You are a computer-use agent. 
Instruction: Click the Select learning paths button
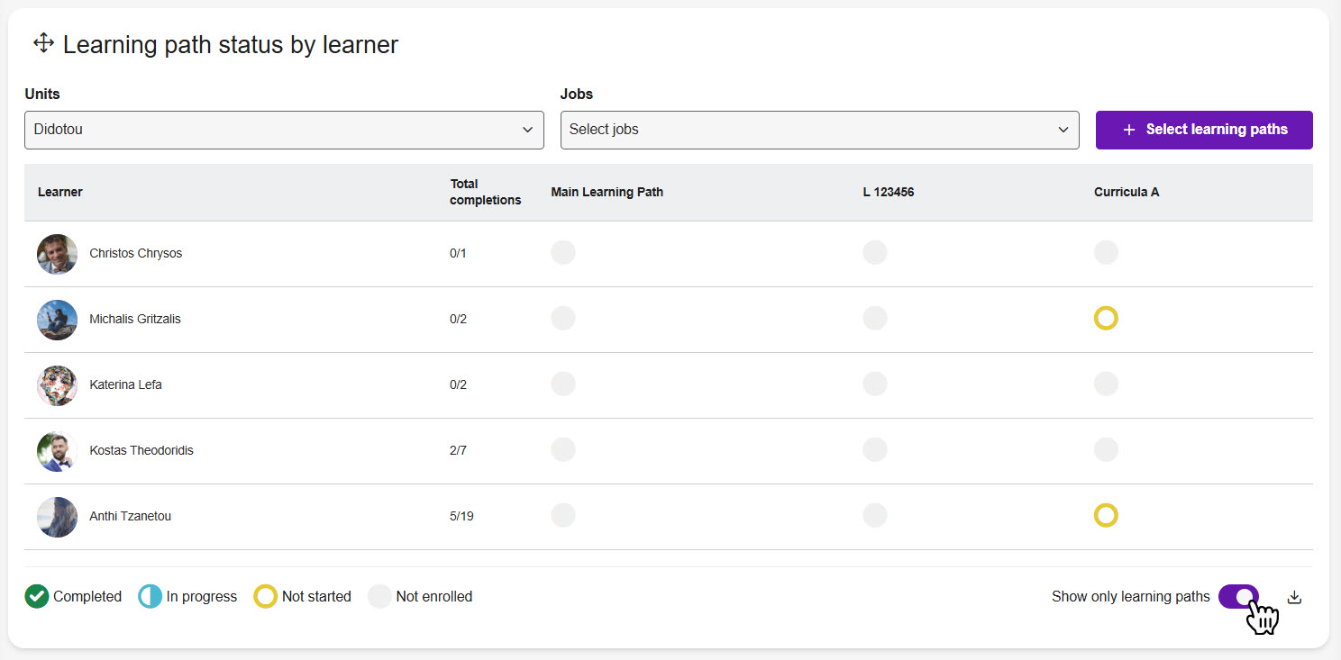tap(1204, 130)
